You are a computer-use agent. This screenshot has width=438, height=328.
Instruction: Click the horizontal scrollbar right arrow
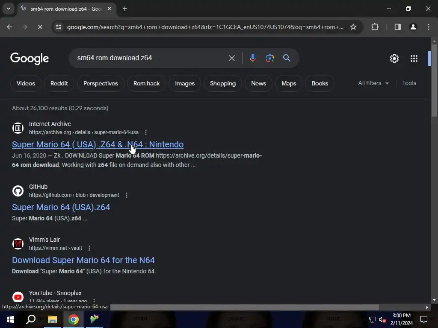(x=427, y=307)
